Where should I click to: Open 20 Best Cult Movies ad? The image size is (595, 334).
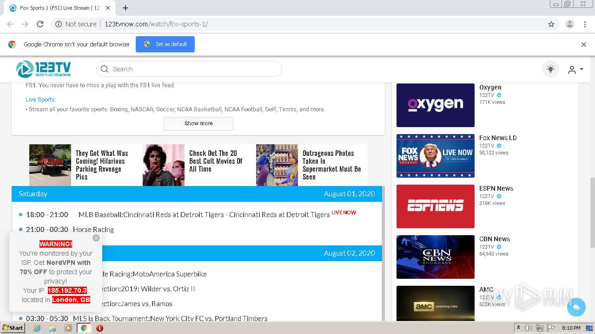point(216,161)
